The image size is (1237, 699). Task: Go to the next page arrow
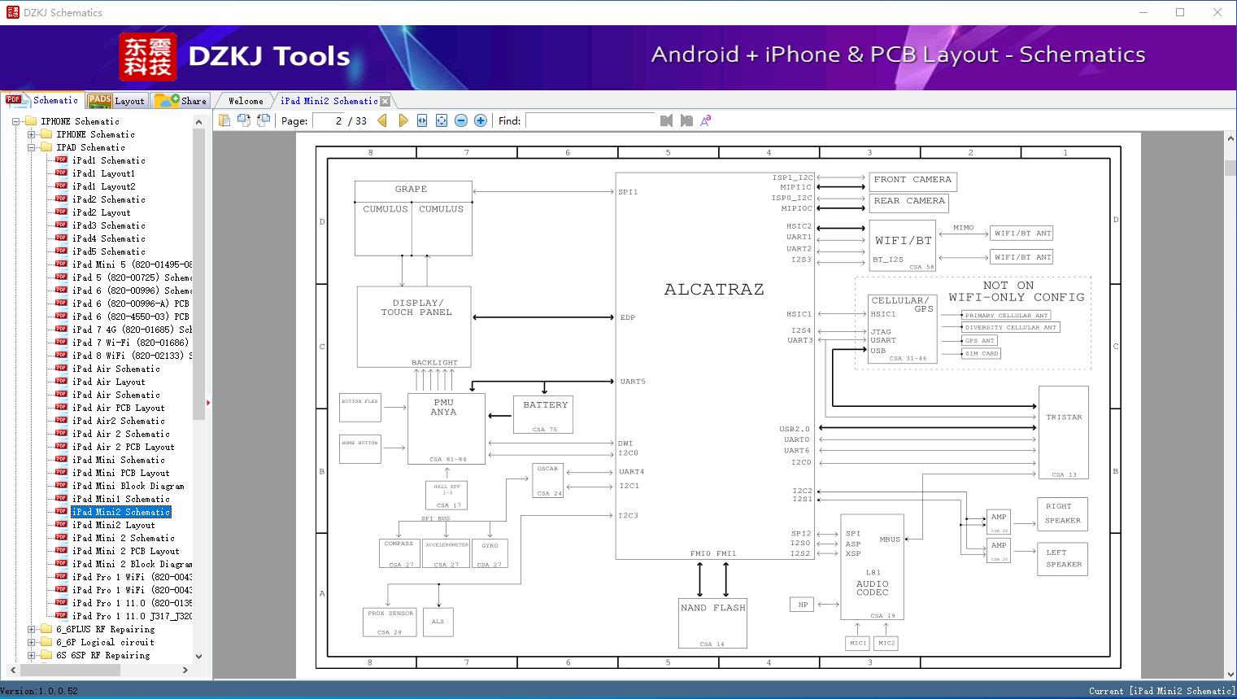point(403,120)
